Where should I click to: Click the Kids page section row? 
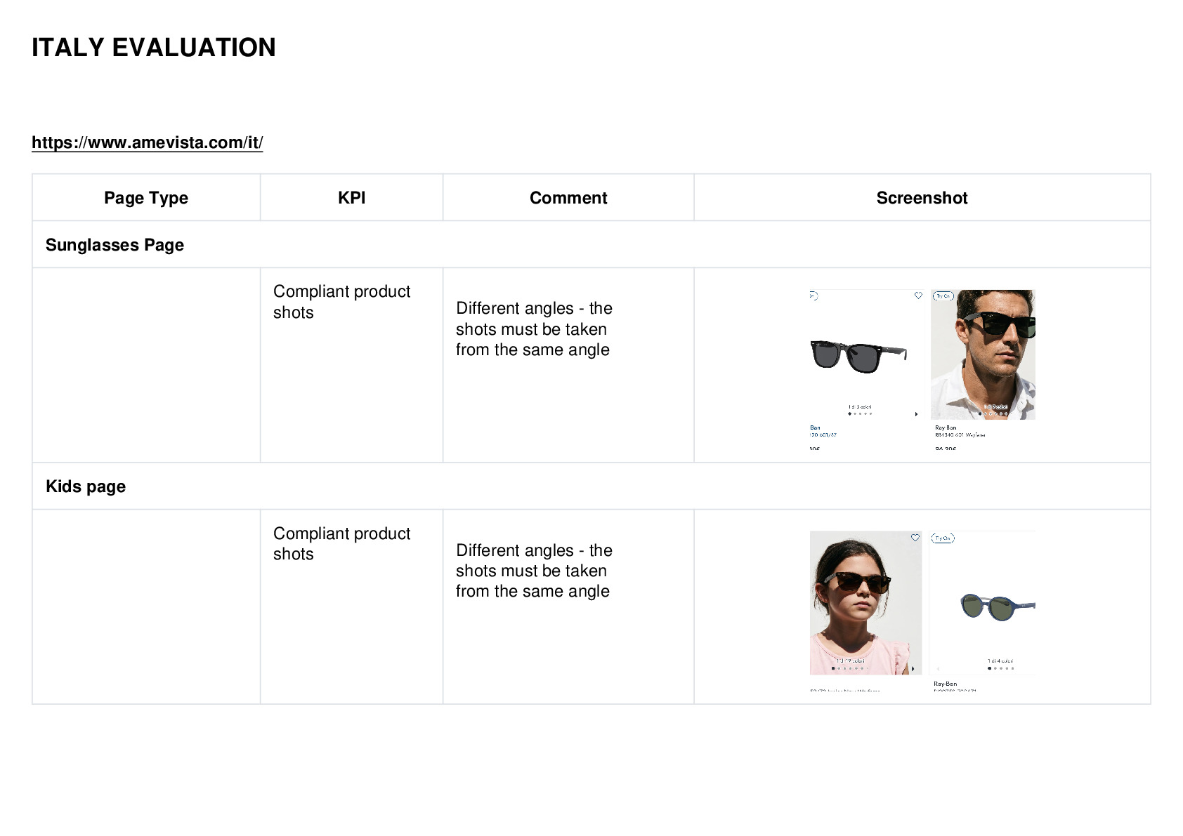[x=591, y=486]
